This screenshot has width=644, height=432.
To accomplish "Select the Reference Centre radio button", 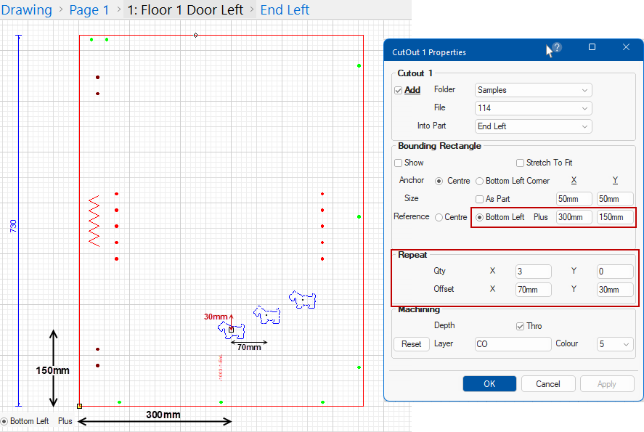I will point(439,217).
